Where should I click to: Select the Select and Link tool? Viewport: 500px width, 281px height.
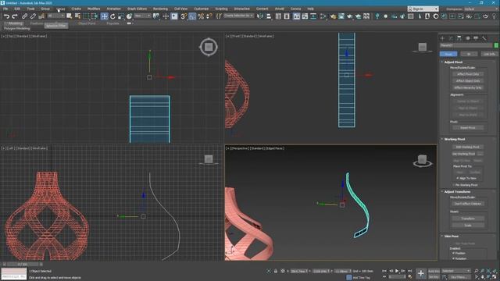pos(24,16)
